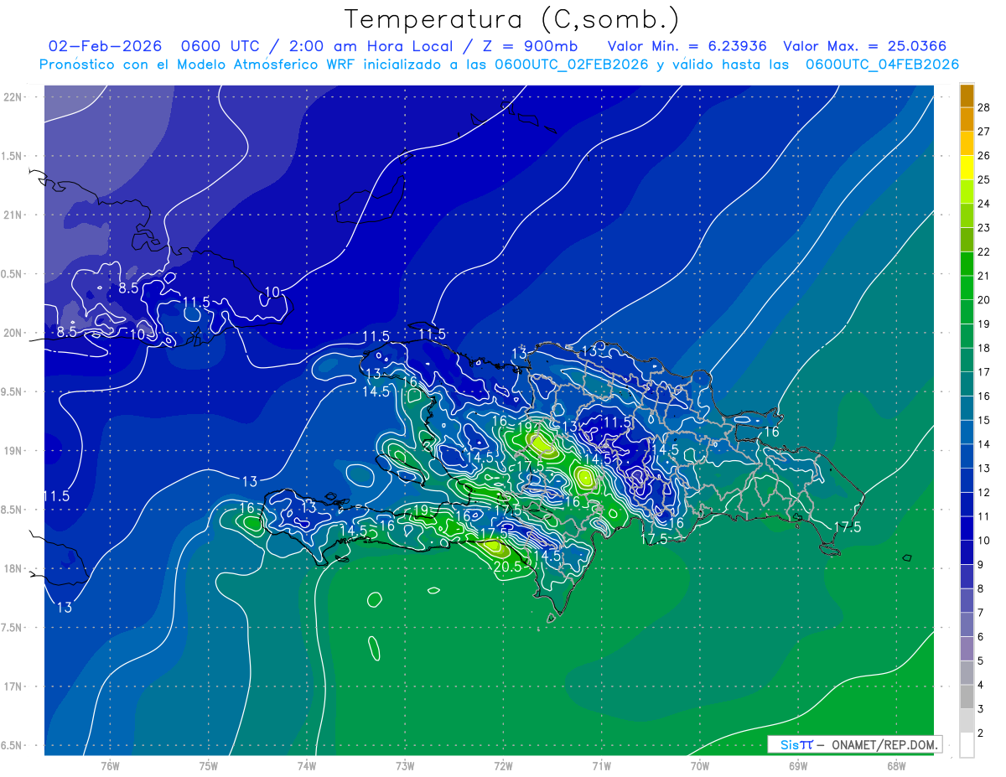Click the "9.5N" latitude label
This screenshot has width=1006, height=777.
[12, 391]
